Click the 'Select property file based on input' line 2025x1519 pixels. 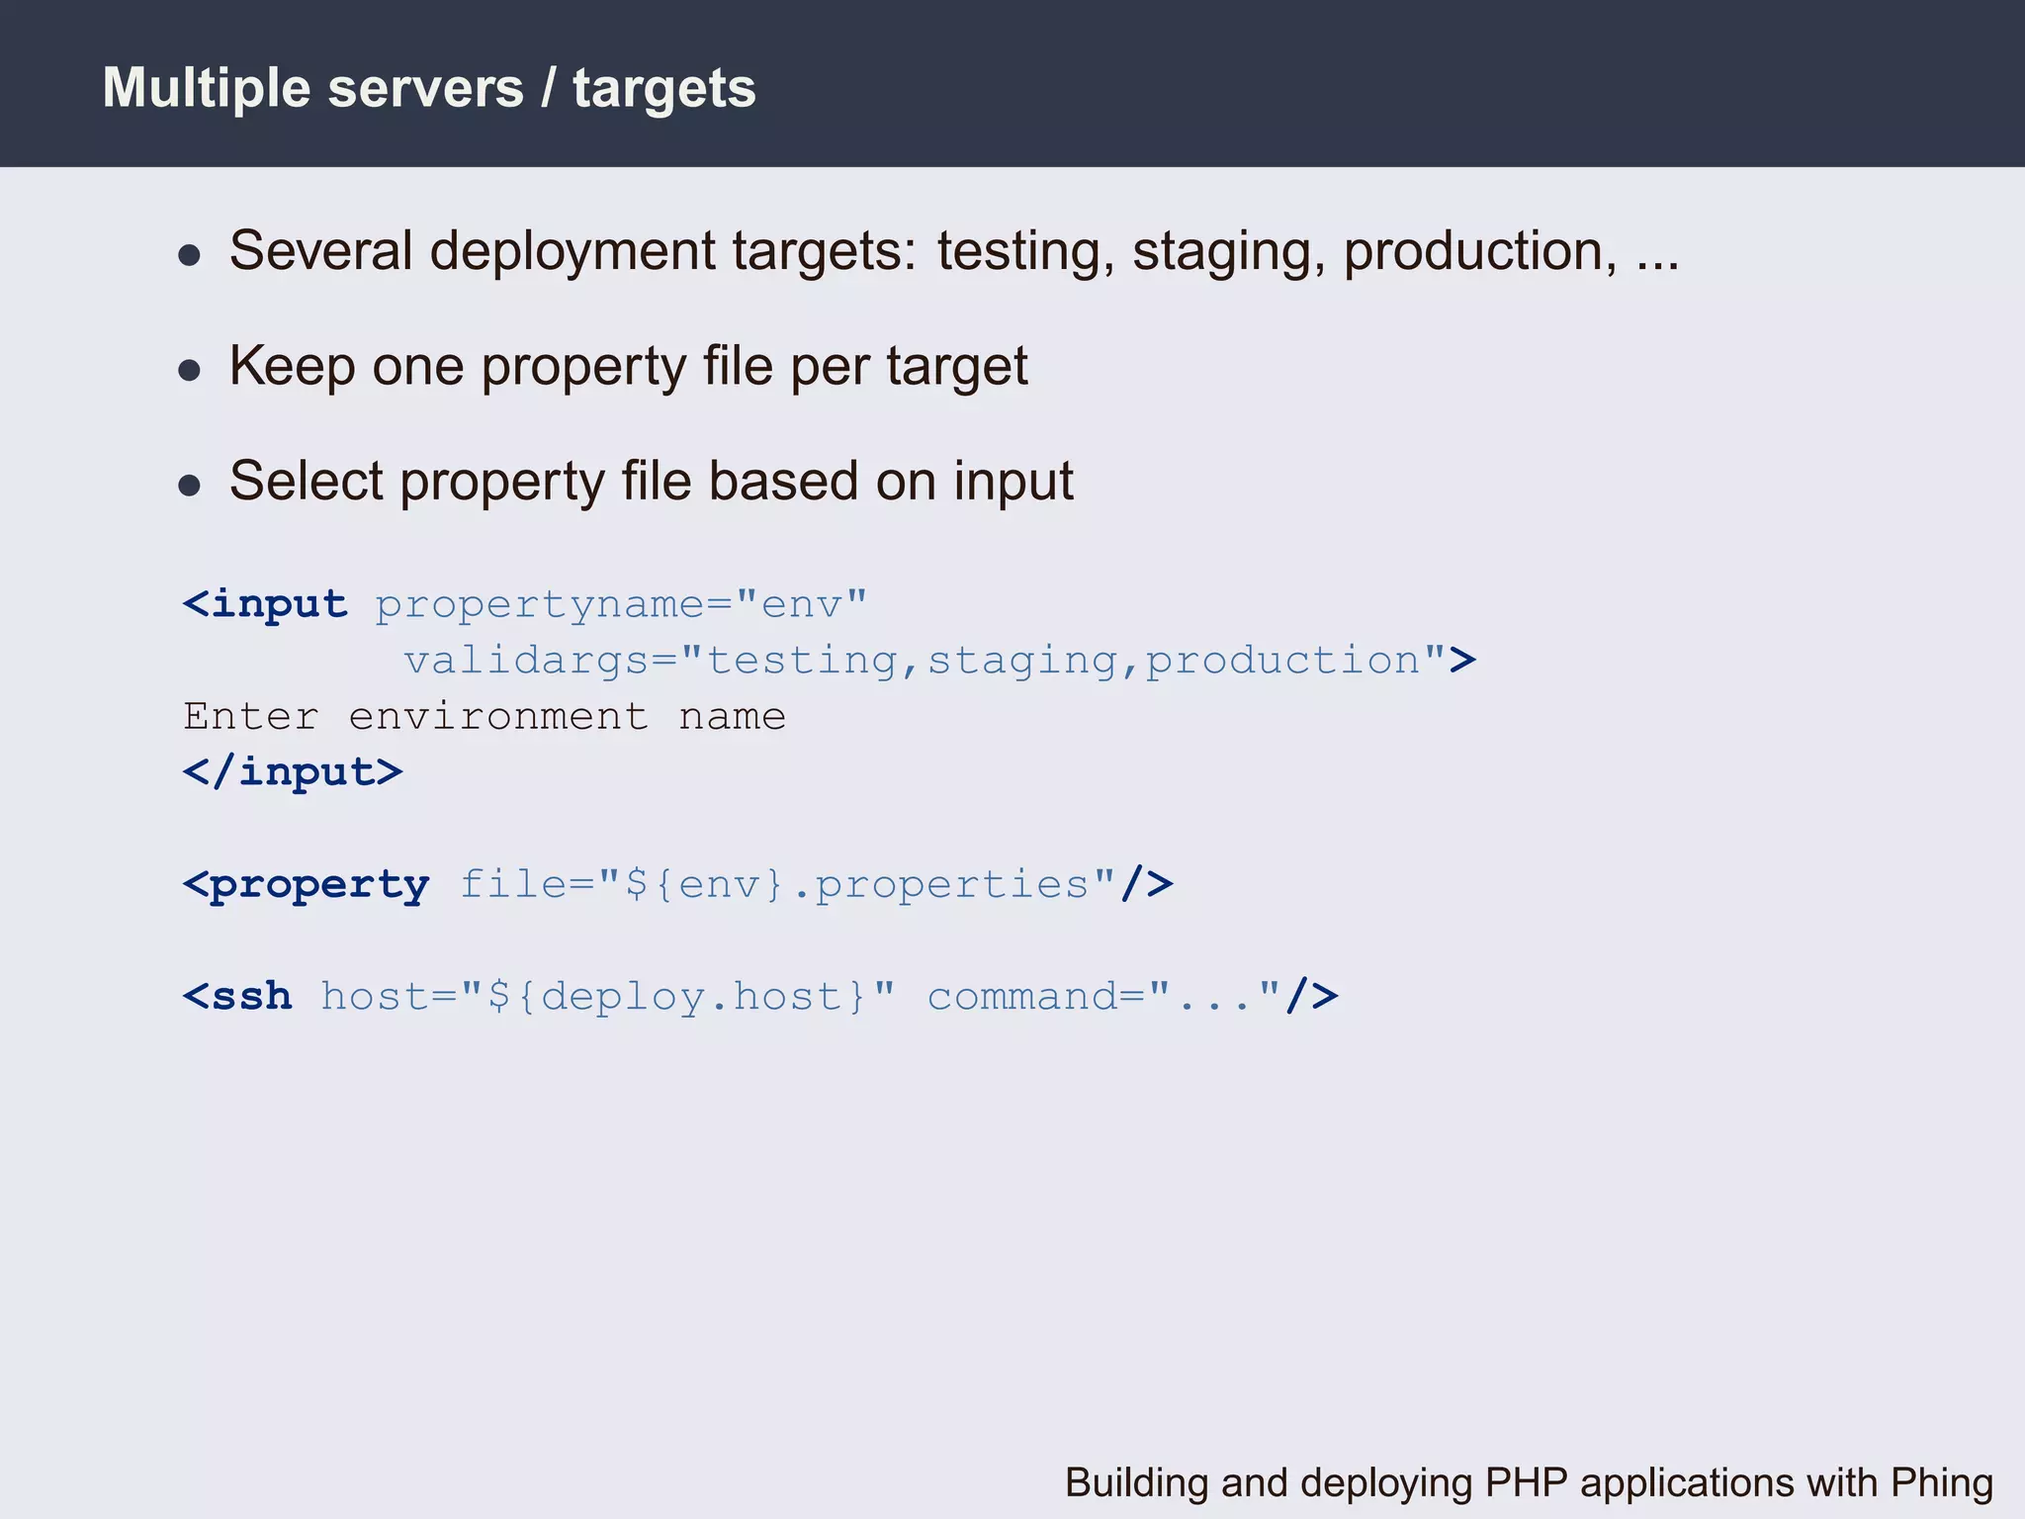(651, 482)
